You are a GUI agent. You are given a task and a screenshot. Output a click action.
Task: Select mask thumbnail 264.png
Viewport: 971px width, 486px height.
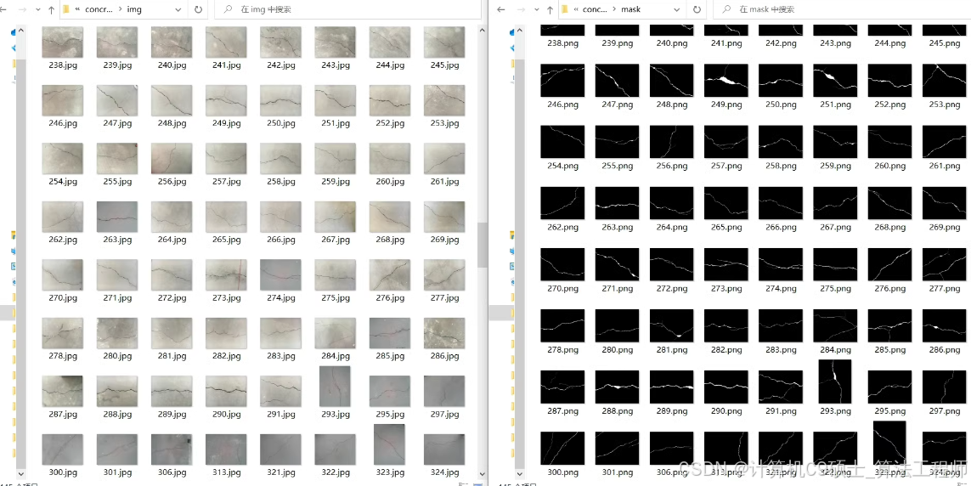pos(672,203)
